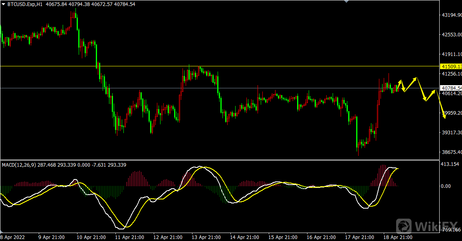Open the chart menu triangle beside BTCUSD.Exp,H1
462x241 pixels.
click(4, 4)
